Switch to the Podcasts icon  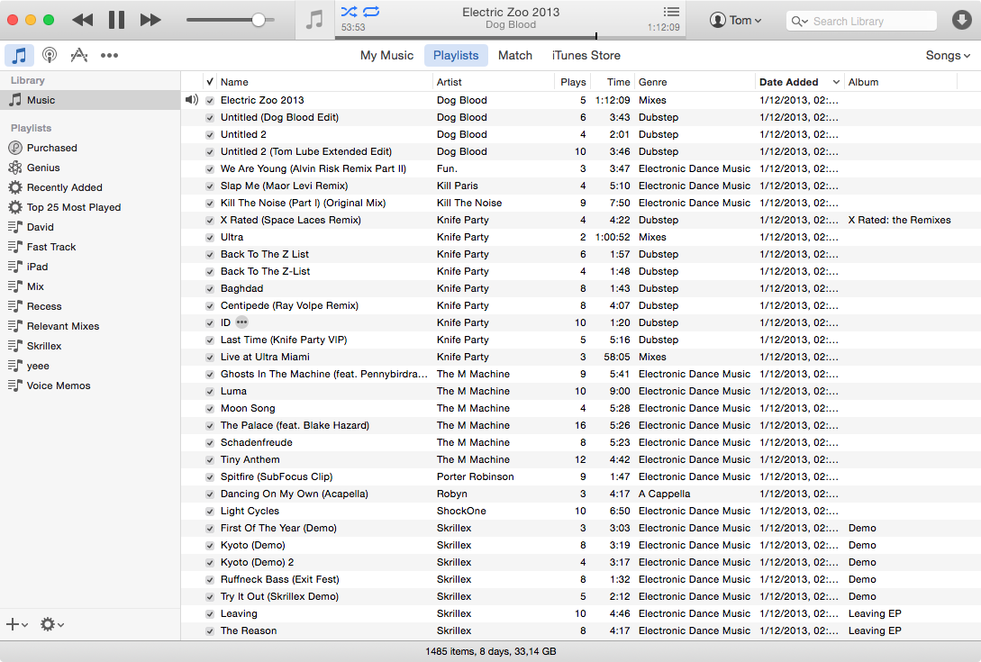(x=50, y=55)
